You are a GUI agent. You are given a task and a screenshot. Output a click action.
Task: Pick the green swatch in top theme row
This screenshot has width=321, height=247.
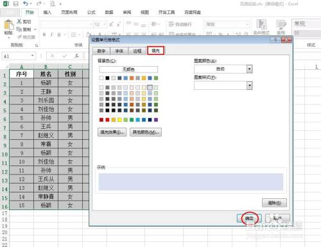[x=156, y=78]
